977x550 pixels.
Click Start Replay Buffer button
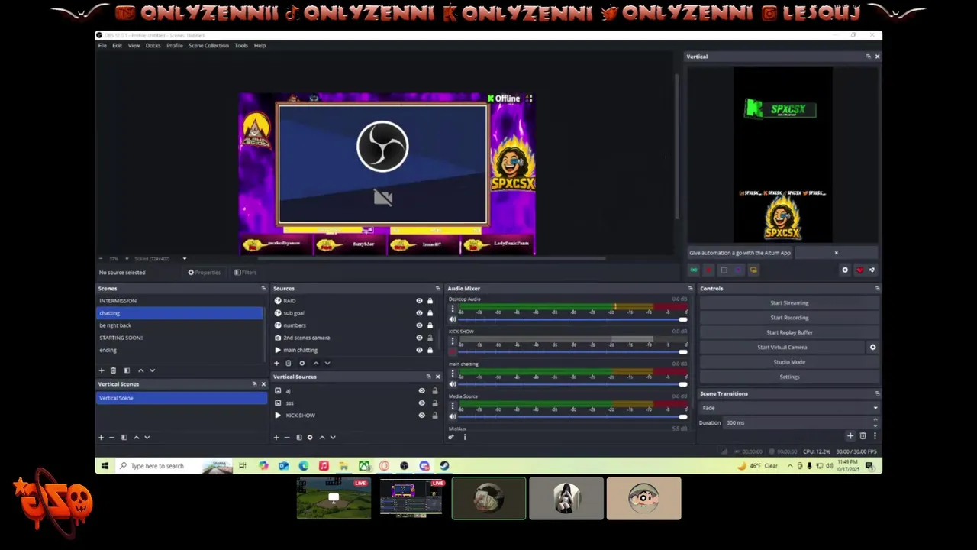pyautogui.click(x=789, y=332)
